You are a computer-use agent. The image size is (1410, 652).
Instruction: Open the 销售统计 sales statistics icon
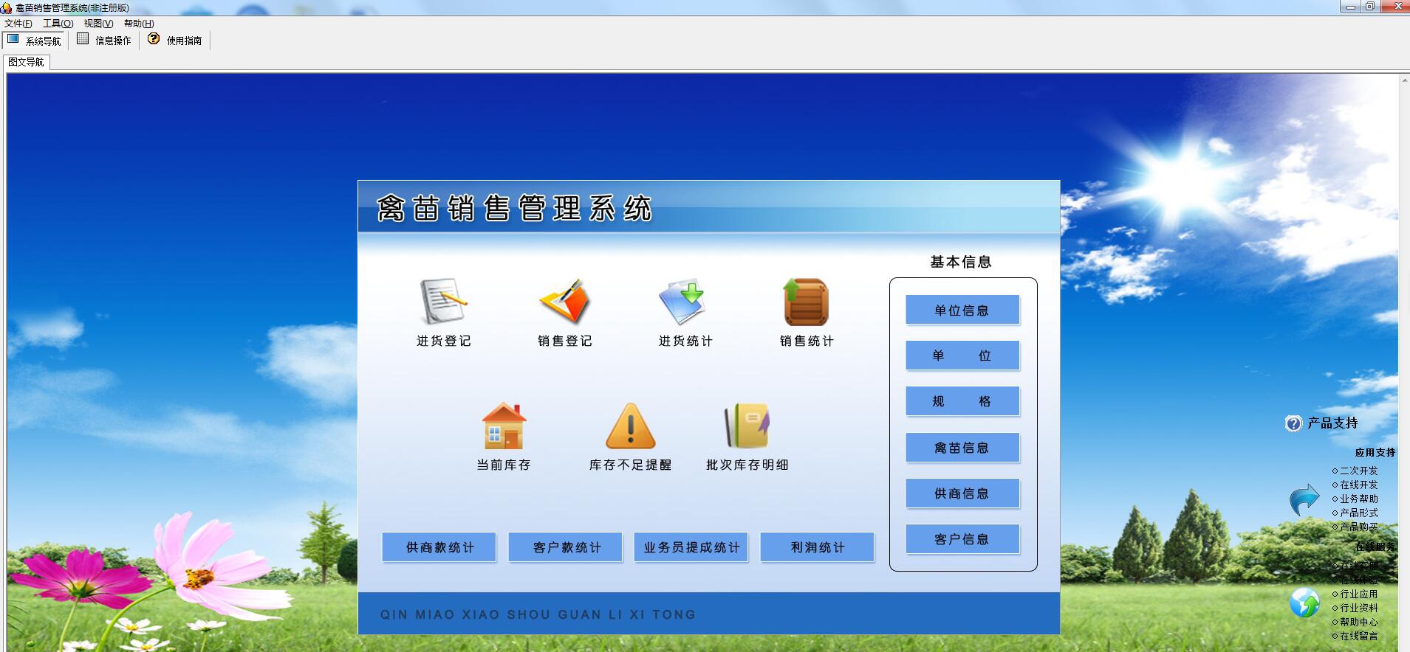(x=806, y=302)
